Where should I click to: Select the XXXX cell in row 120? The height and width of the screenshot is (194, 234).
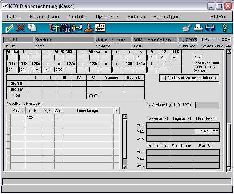(94, 96)
